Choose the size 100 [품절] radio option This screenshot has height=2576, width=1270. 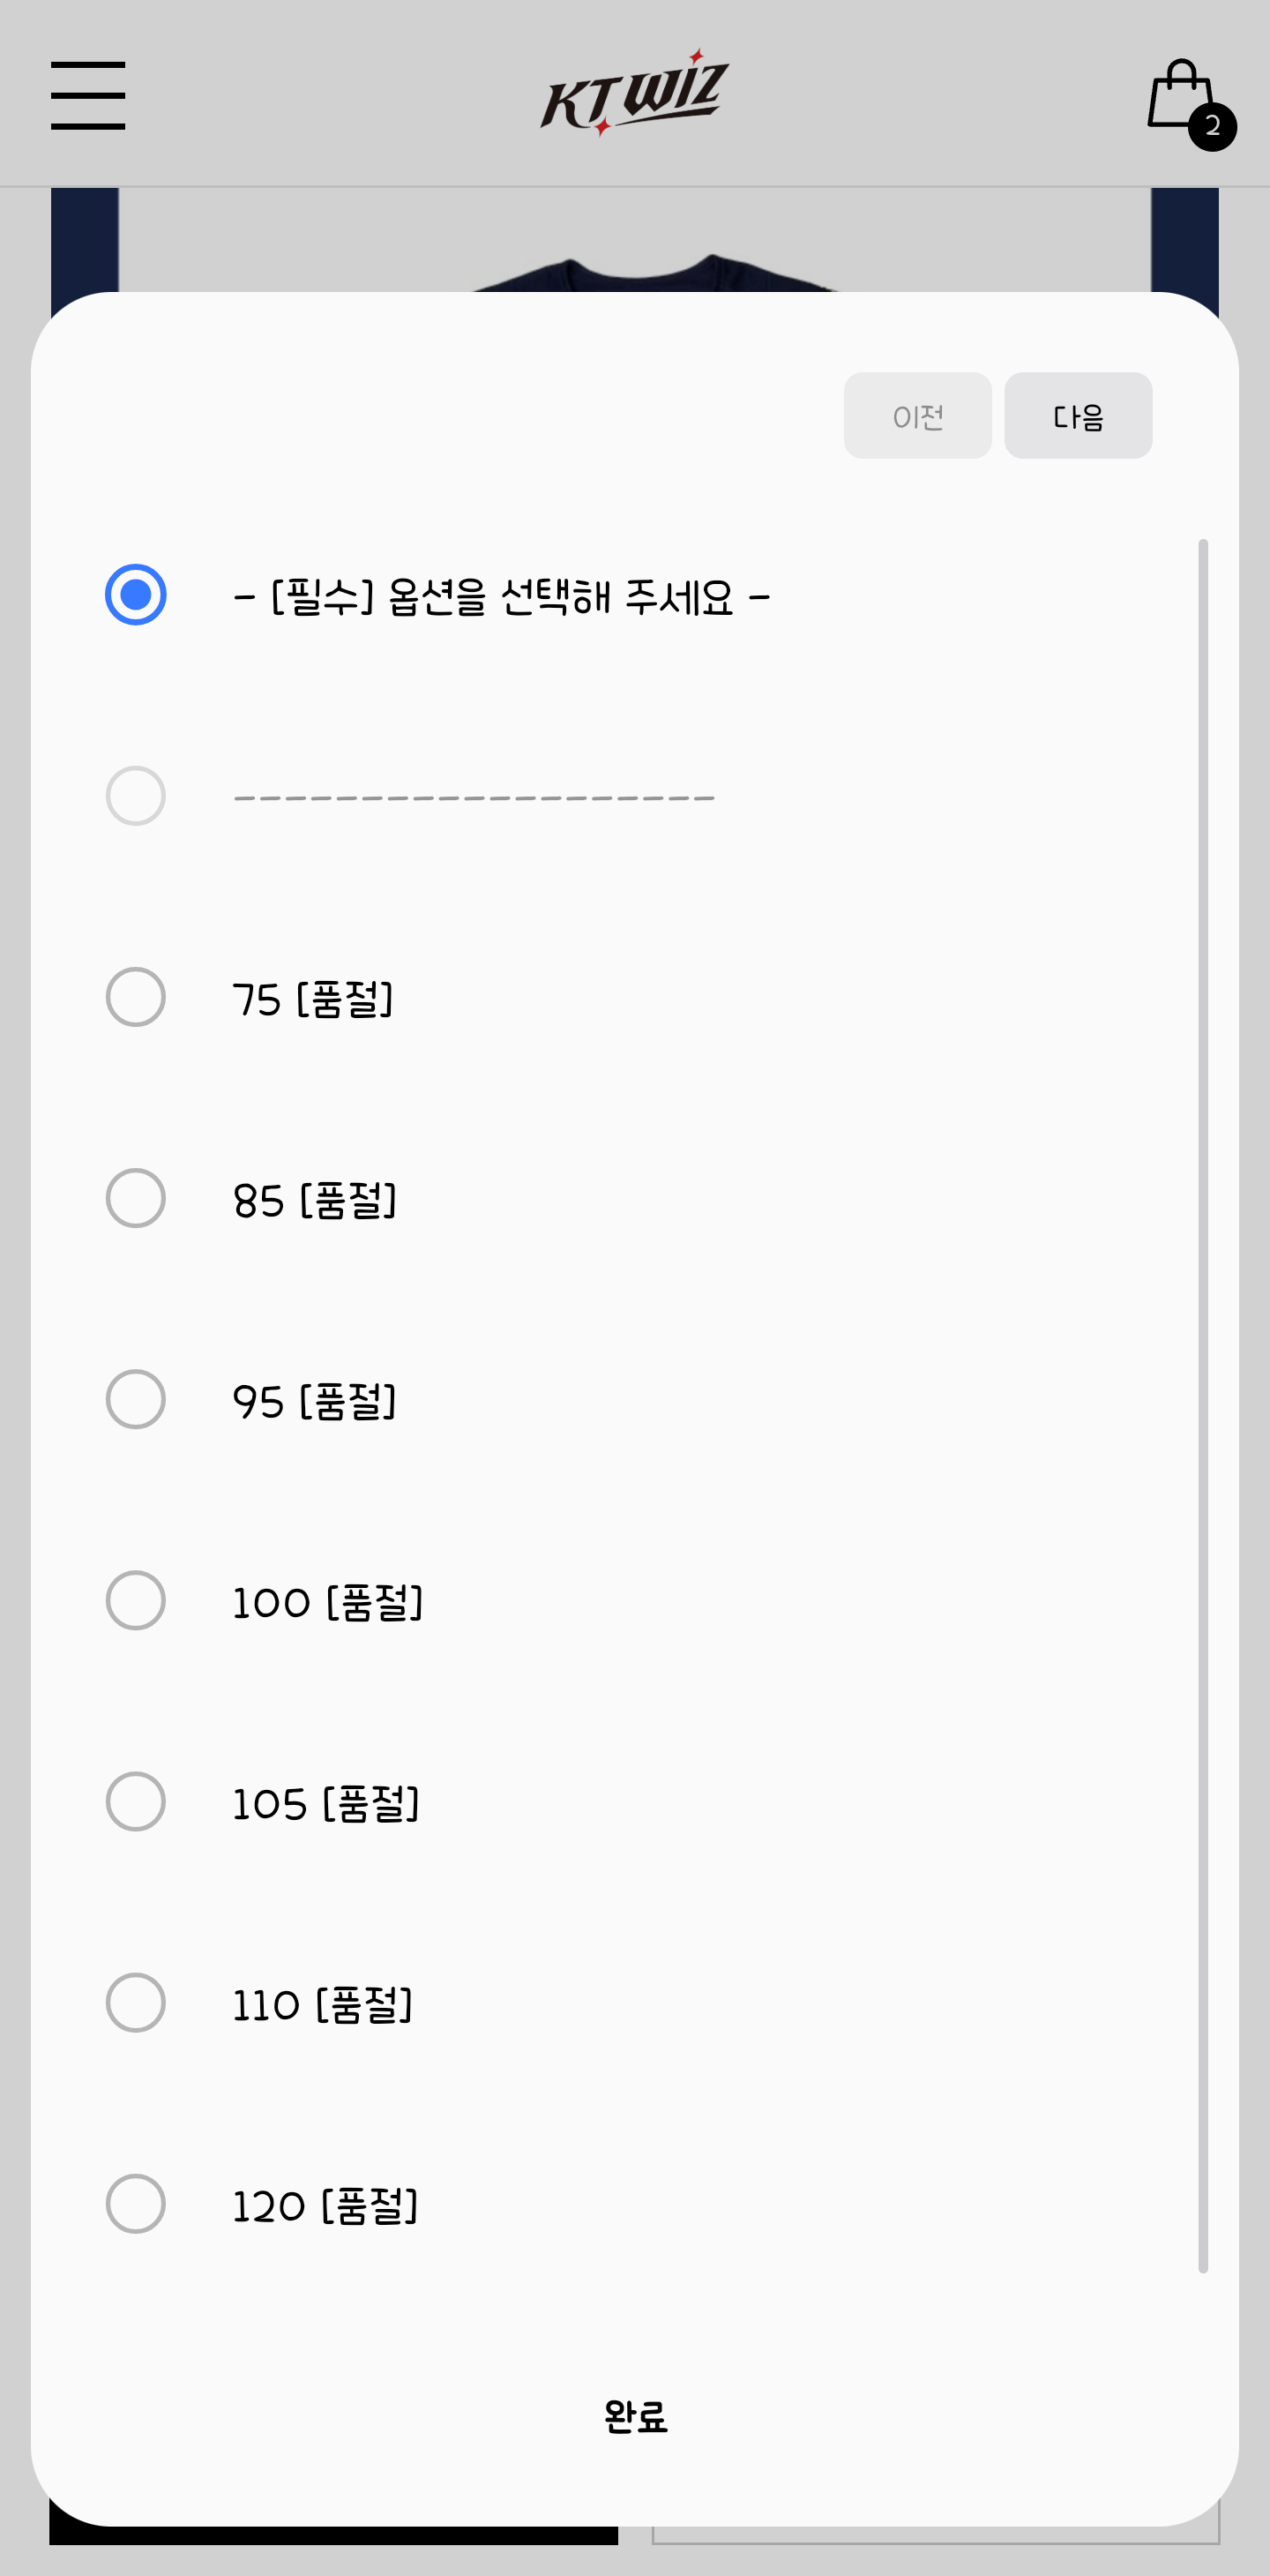point(136,1600)
